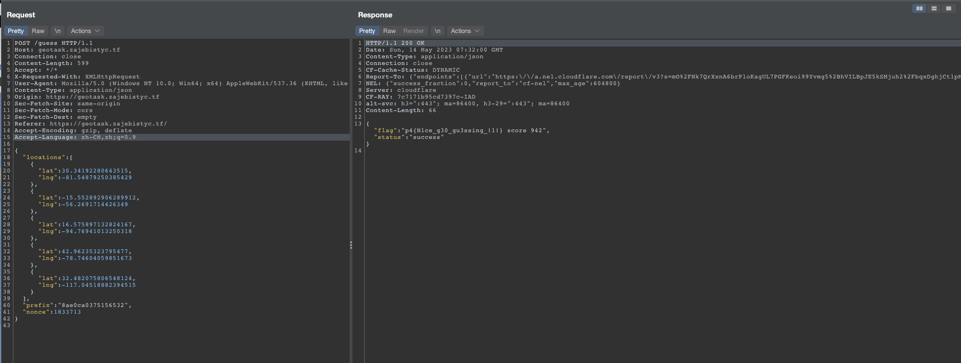Open the Request Actions dropdown
This screenshot has height=363, width=961.
click(85, 31)
